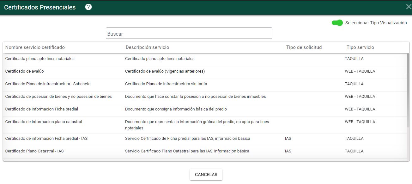Click TAQUILLA in the Infraestructura - Sabaneta row
The width and height of the screenshot is (412, 184).
(354, 84)
